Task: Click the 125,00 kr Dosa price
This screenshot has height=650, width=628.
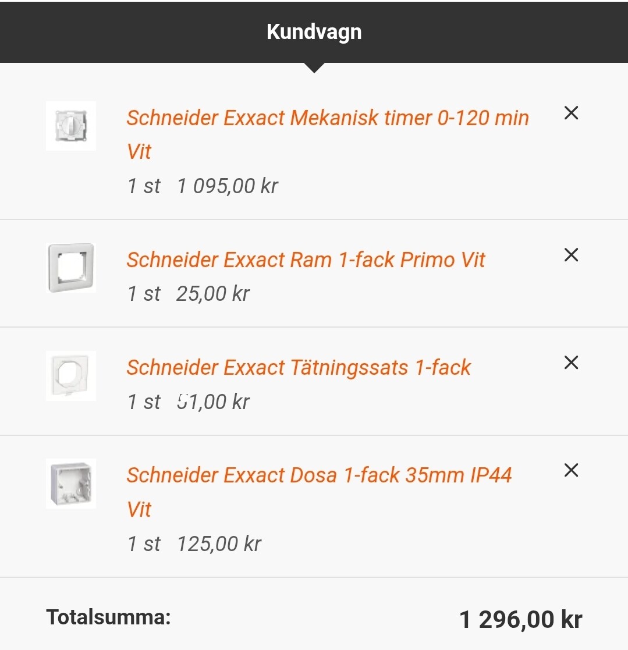Action: [x=219, y=544]
